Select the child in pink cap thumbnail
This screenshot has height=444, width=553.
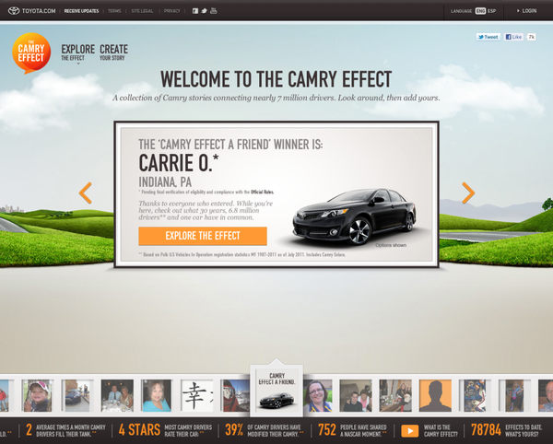click(38, 395)
